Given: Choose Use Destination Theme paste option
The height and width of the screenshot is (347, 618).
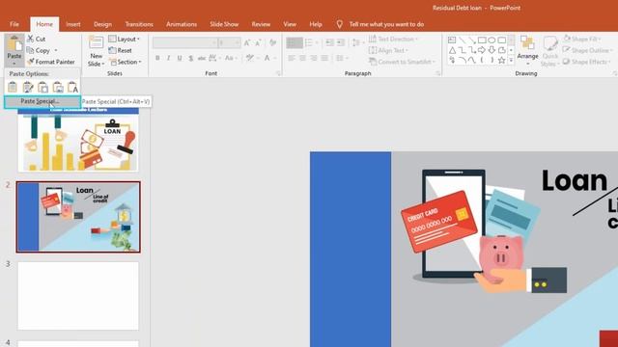Looking at the screenshot, I should (x=13, y=87).
